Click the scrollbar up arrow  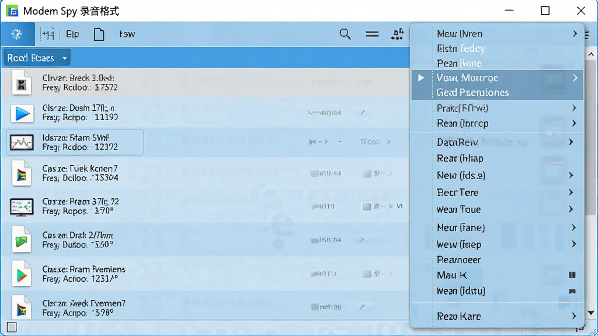(591, 54)
